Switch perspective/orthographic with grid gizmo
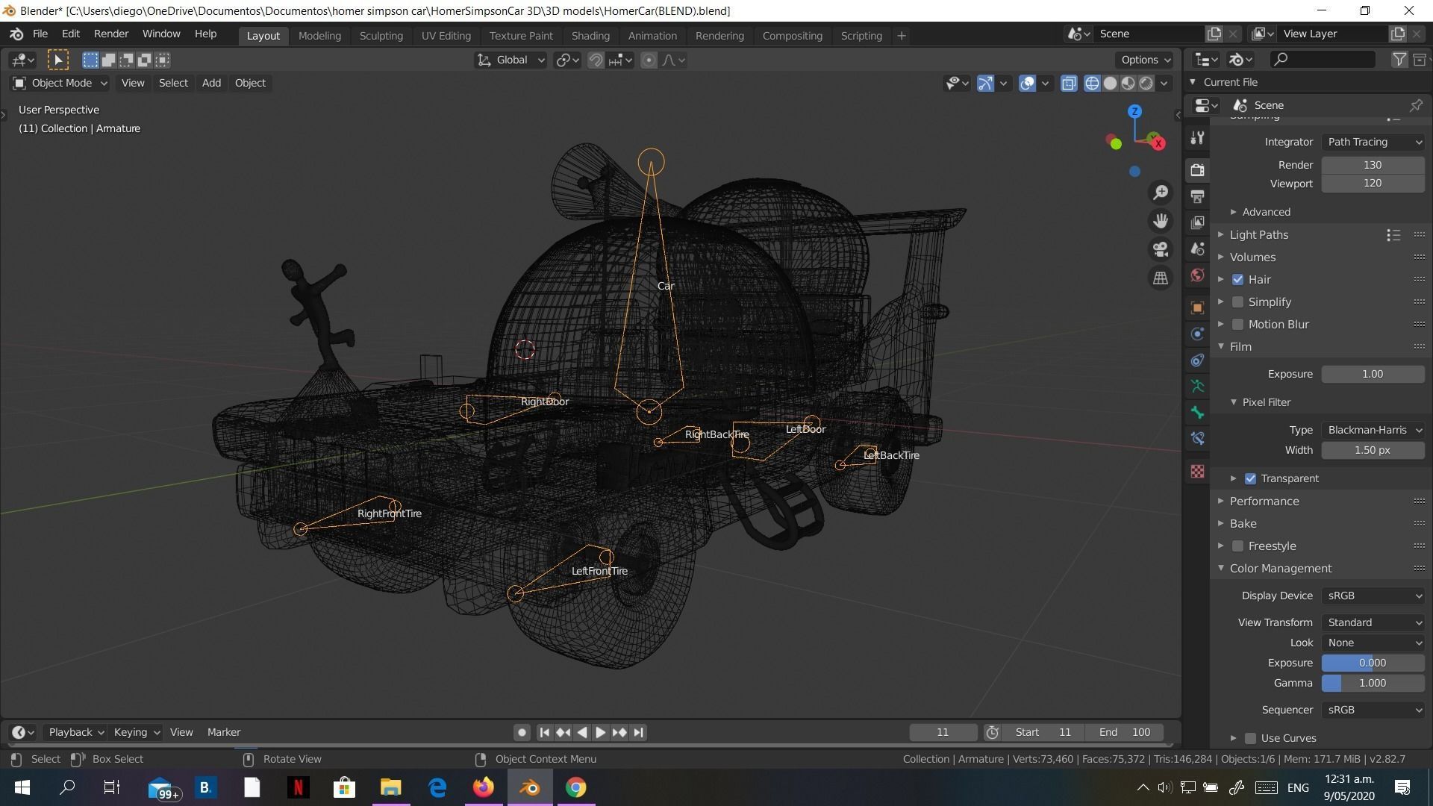This screenshot has width=1433, height=806. pos(1161,278)
